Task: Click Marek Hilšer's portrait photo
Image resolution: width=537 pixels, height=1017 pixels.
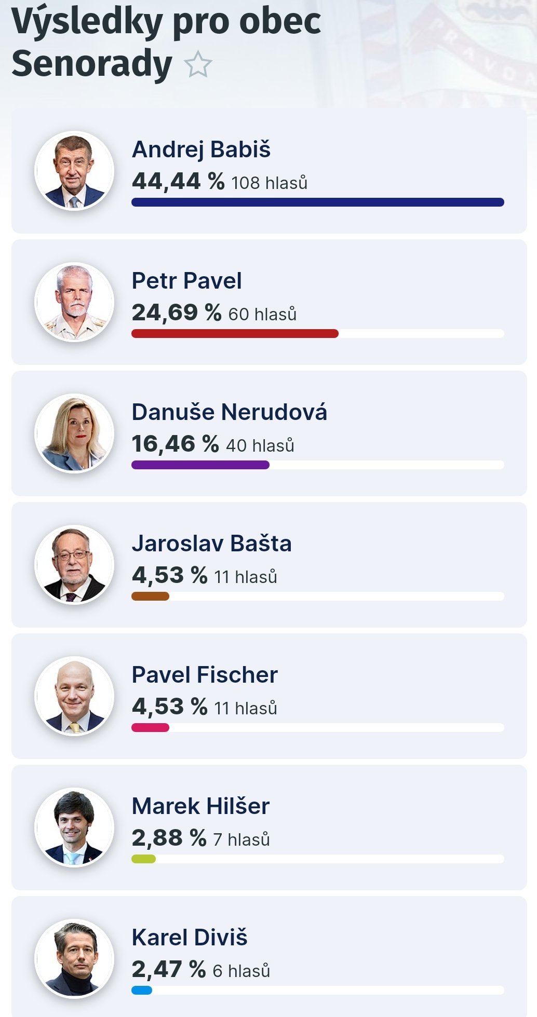Action: click(x=74, y=828)
